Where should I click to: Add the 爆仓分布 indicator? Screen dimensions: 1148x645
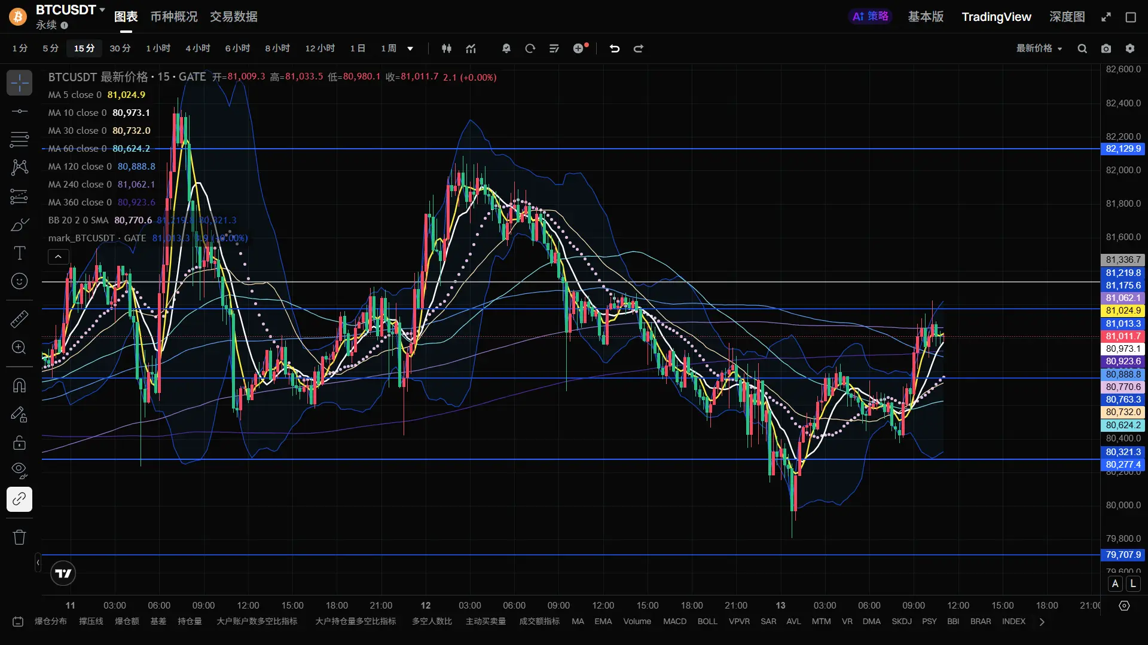[51, 622]
